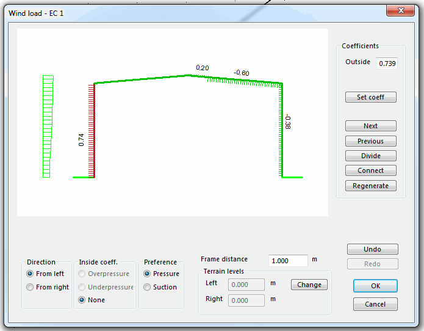Go to the Next segment
The height and width of the screenshot is (331, 424).
(371, 126)
